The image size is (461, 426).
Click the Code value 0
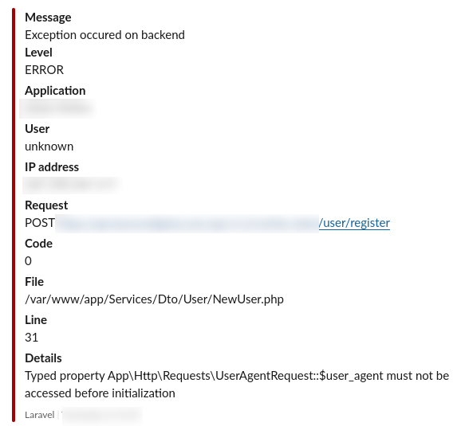click(x=28, y=261)
